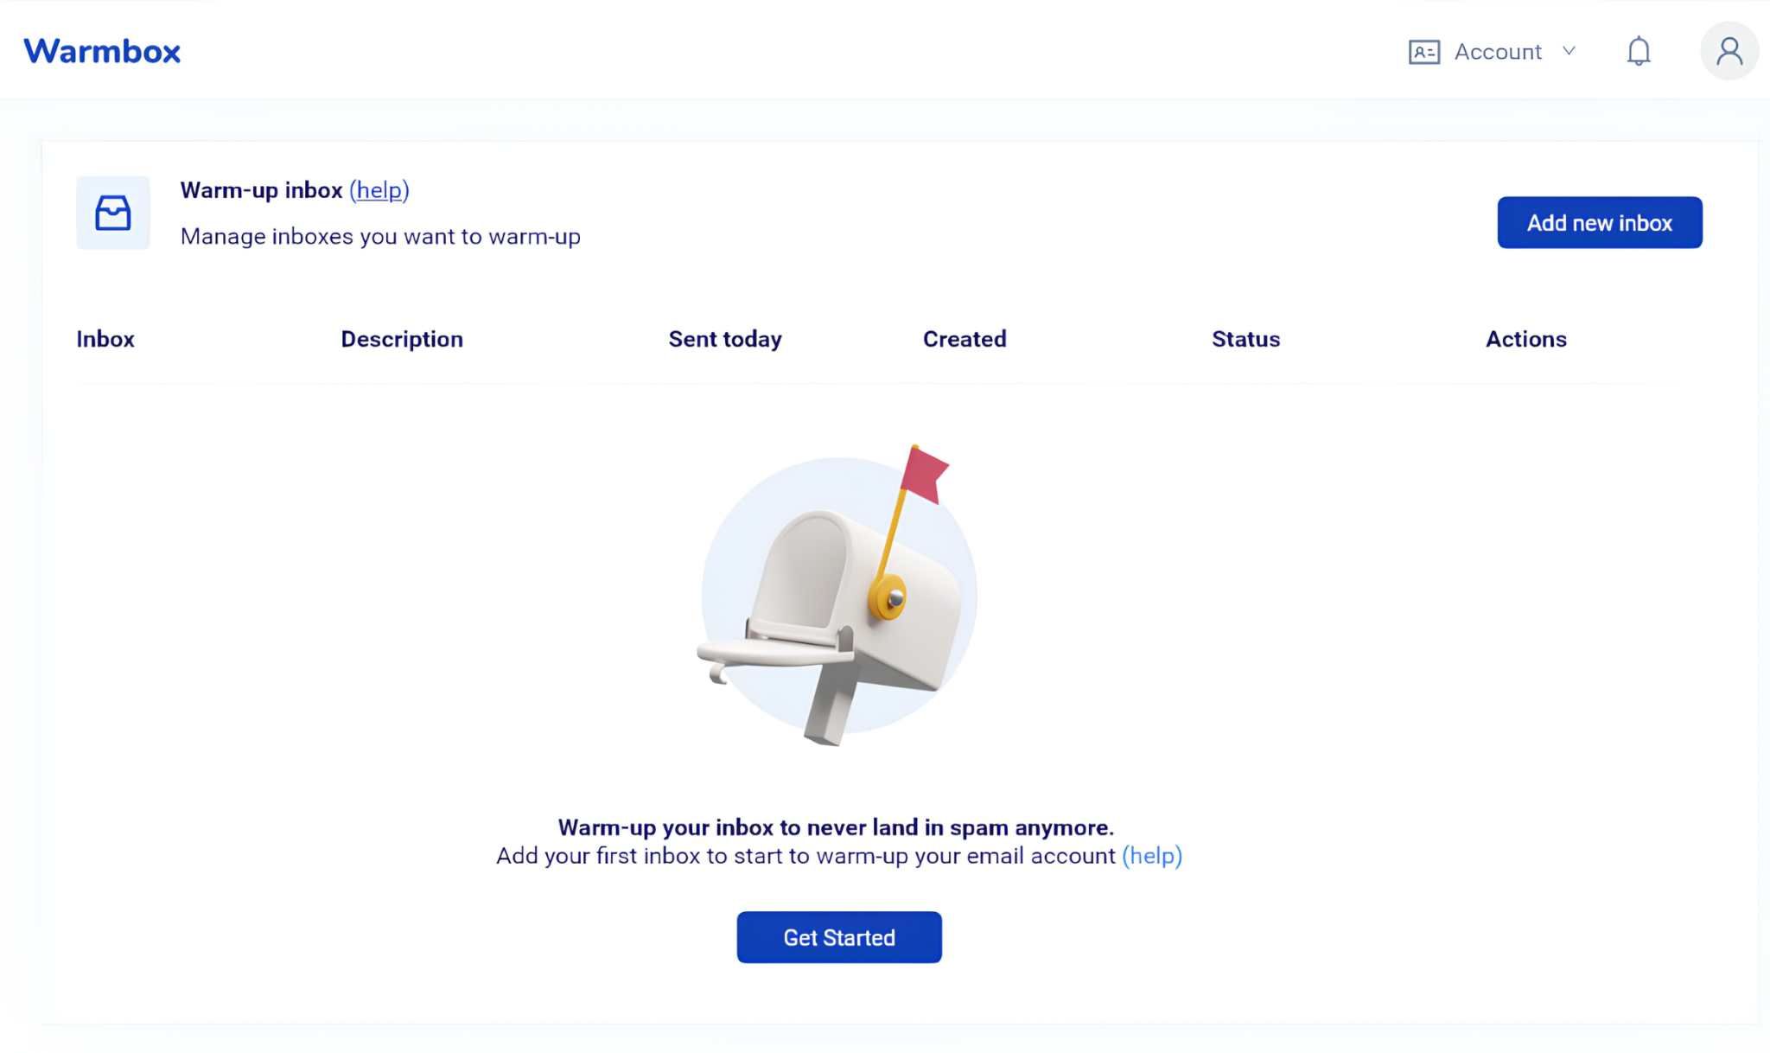Click Add new inbox button
The width and height of the screenshot is (1770, 1053).
[1600, 222]
